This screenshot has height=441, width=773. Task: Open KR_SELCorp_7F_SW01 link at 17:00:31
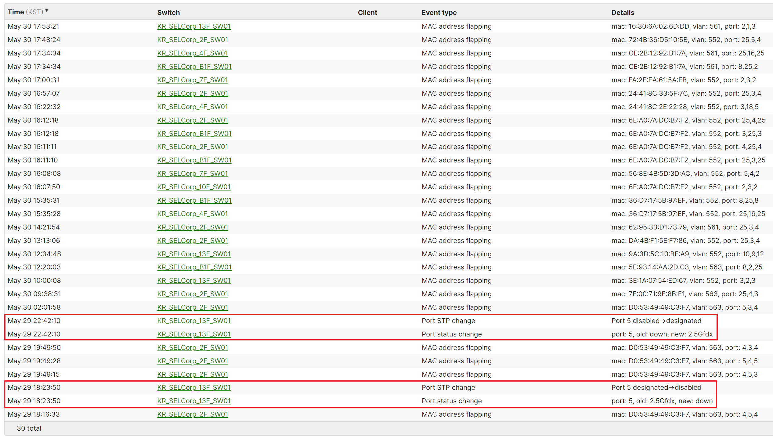(x=193, y=80)
